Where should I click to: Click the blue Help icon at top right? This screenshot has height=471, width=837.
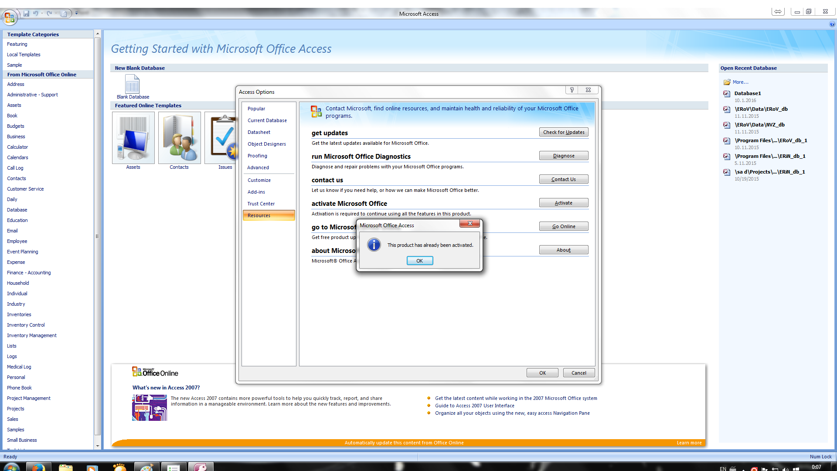point(832,24)
